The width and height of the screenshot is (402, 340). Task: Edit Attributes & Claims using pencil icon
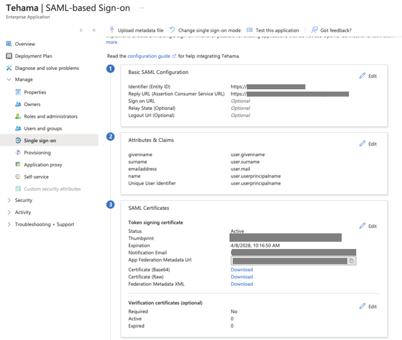(x=362, y=143)
